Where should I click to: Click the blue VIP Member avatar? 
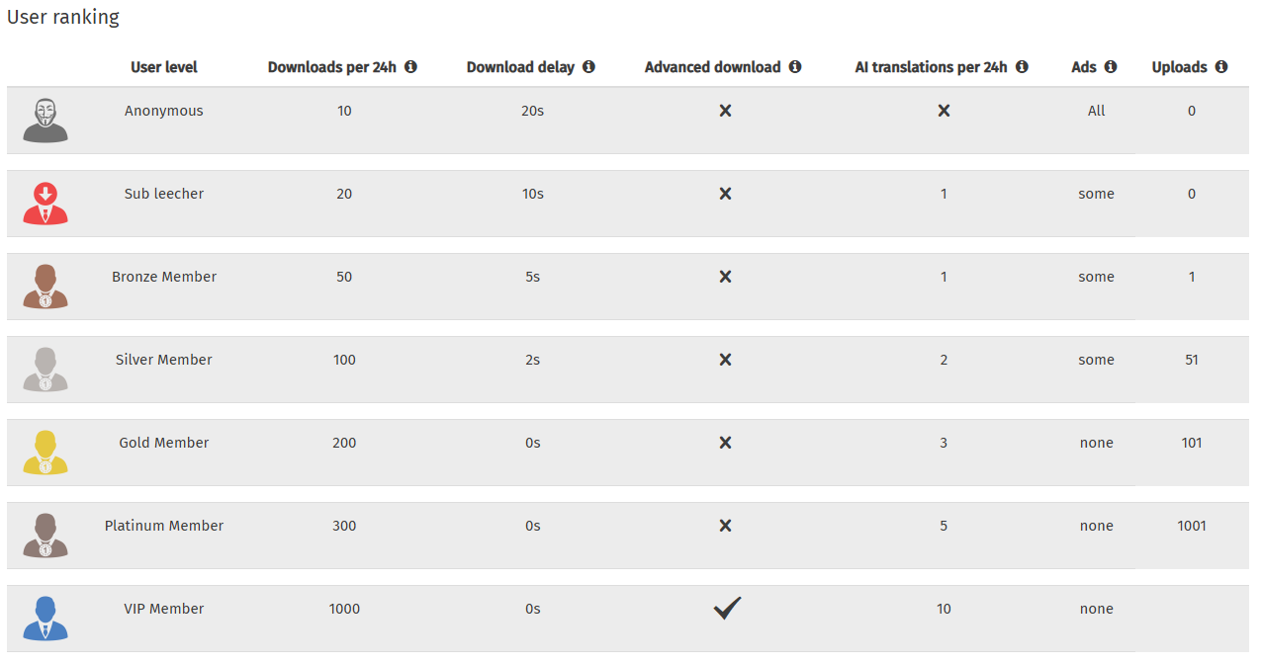coord(45,619)
